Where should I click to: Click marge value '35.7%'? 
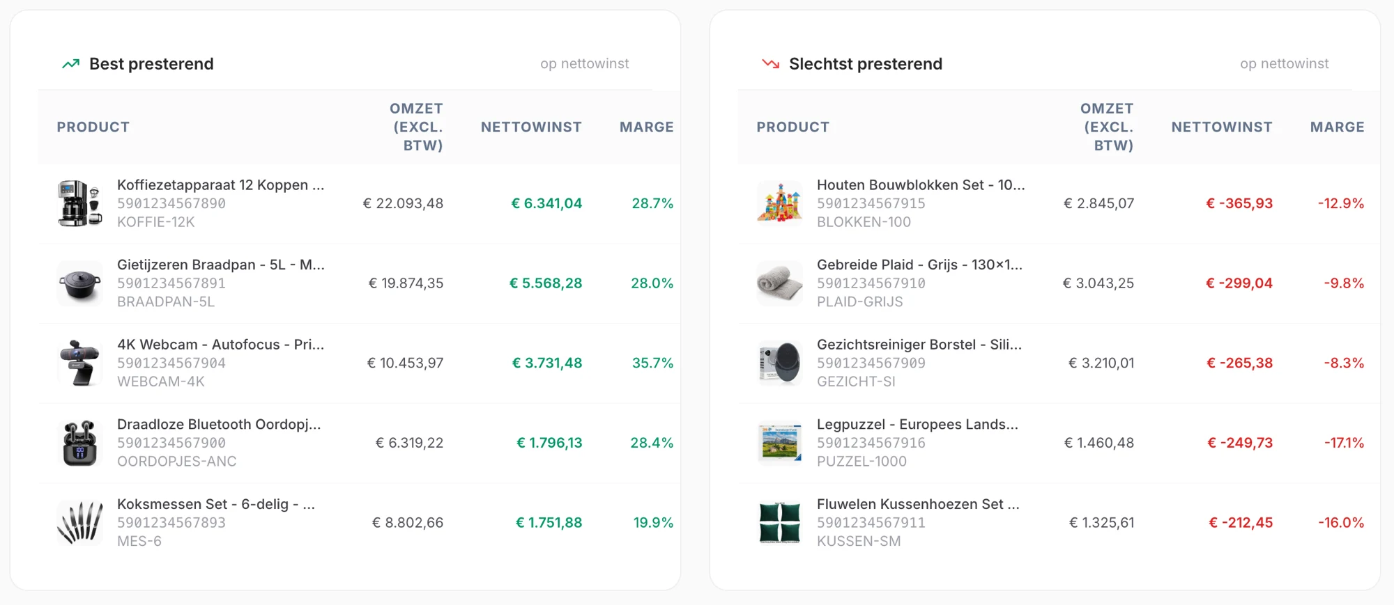[x=652, y=363]
